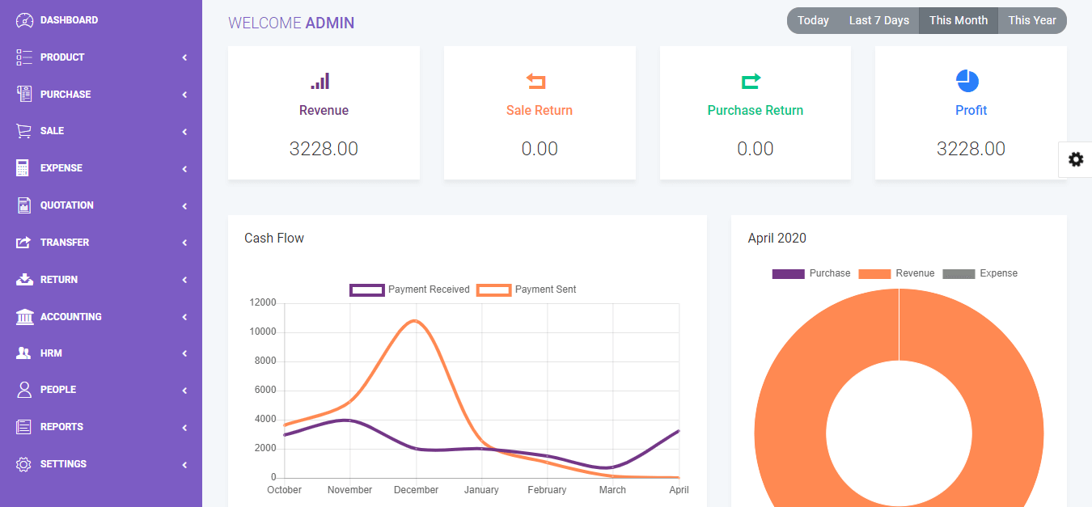Screen dimensions: 1092x507
Task: Click the Purchase Return arrow icon
Action: 751,81
